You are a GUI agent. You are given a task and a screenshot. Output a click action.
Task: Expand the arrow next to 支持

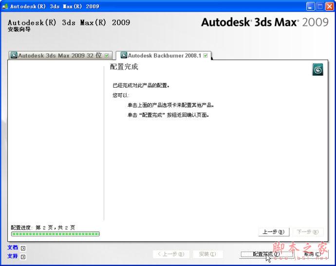23,257
